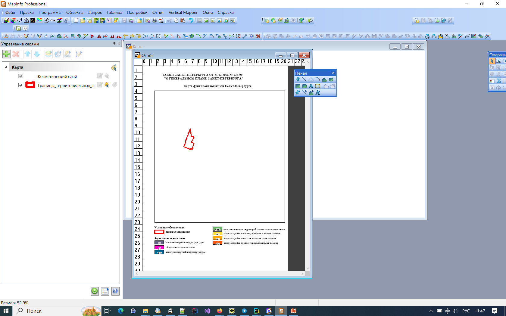Image resolution: width=506 pixels, height=316 pixels.
Task: Open the Файл menu
Action: click(x=10, y=12)
